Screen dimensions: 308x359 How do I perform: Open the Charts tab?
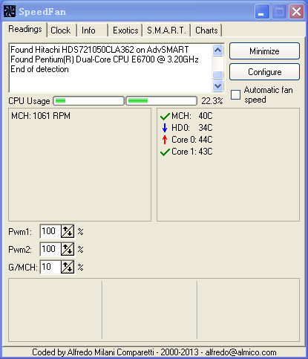(x=206, y=30)
